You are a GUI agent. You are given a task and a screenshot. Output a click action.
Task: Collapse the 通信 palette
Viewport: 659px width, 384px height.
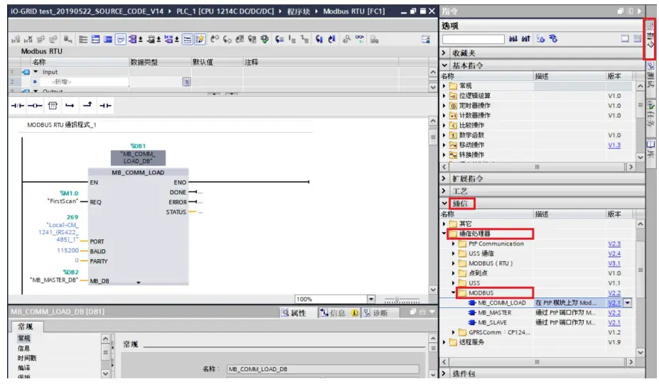[444, 203]
